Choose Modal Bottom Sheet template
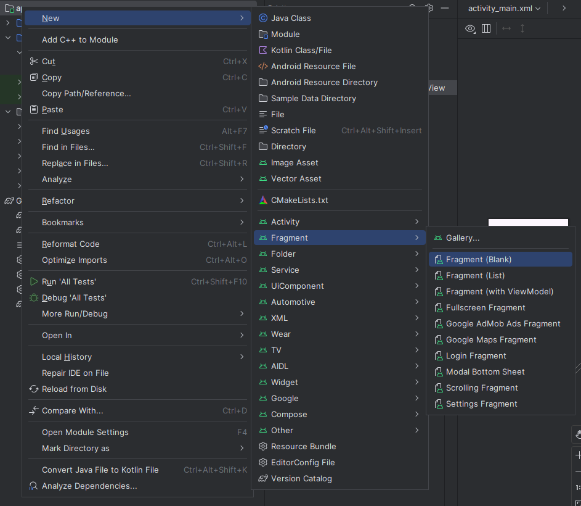Screen dimensions: 581x506 pyautogui.click(x=500, y=371)
